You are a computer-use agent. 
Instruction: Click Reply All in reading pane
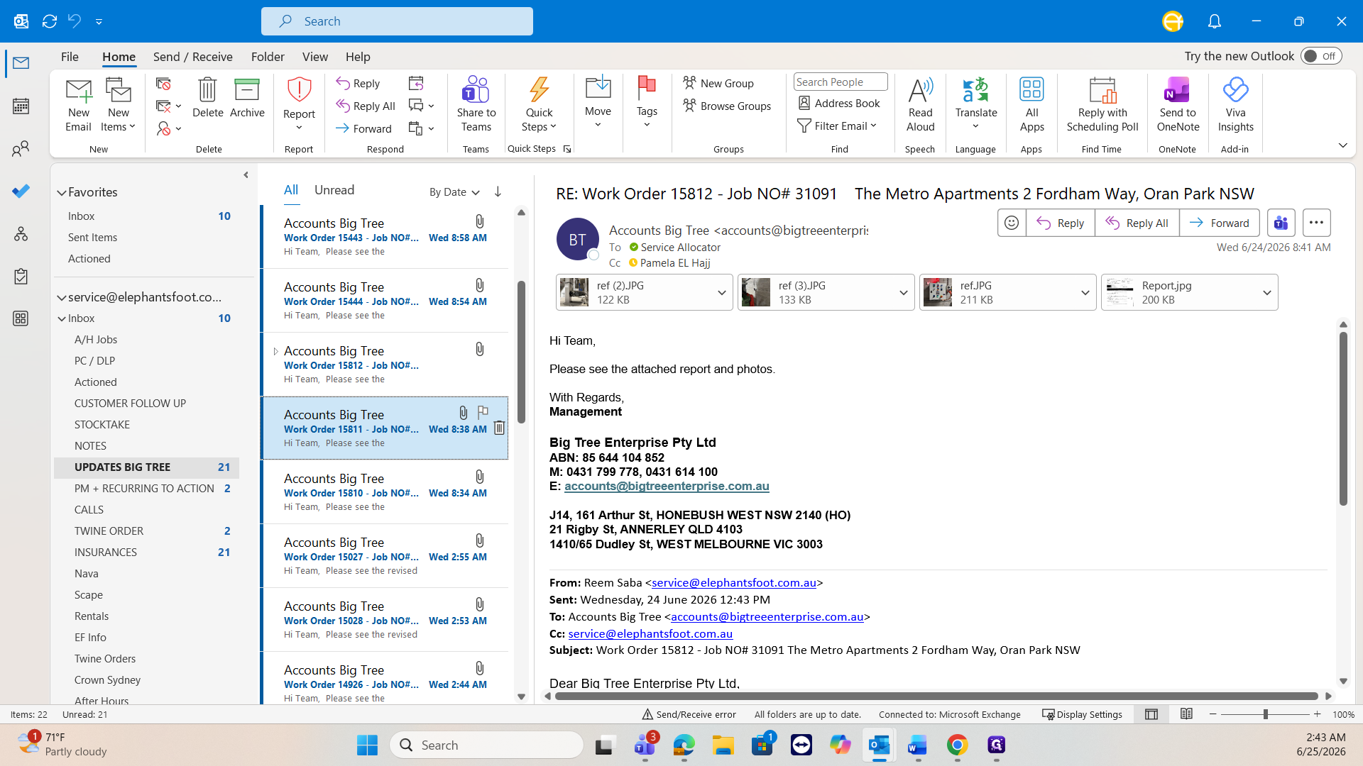(1137, 223)
